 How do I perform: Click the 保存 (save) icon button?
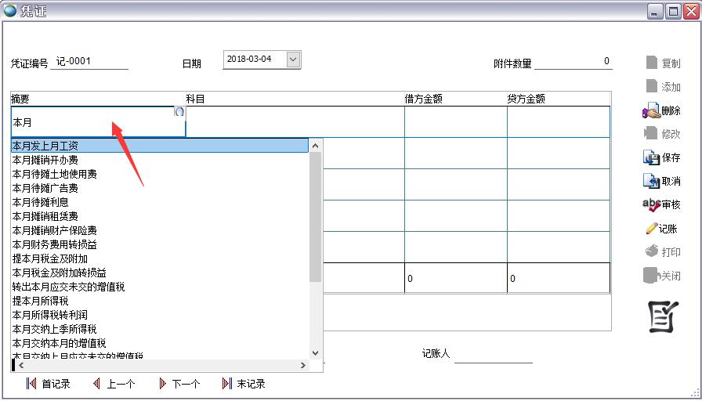coord(661,158)
